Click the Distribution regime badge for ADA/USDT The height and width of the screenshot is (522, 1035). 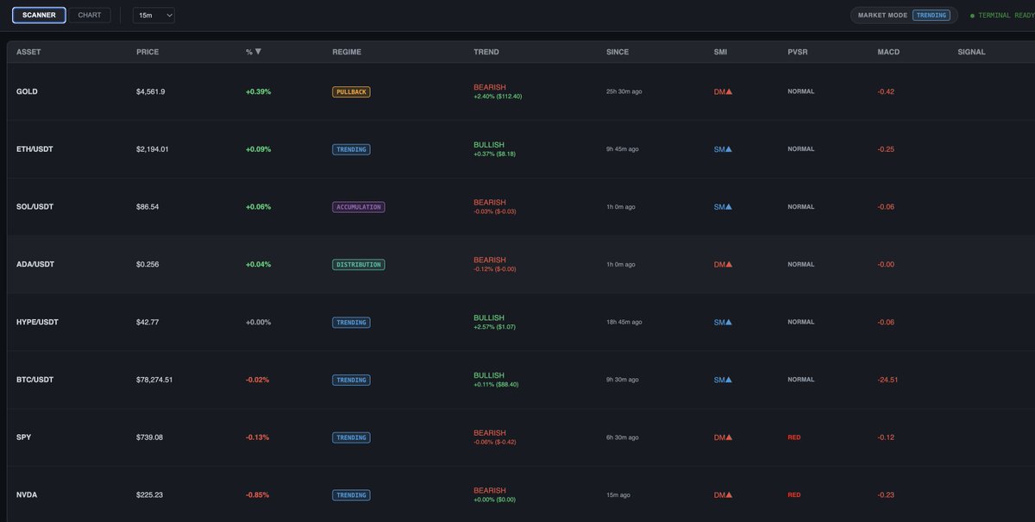tap(358, 265)
